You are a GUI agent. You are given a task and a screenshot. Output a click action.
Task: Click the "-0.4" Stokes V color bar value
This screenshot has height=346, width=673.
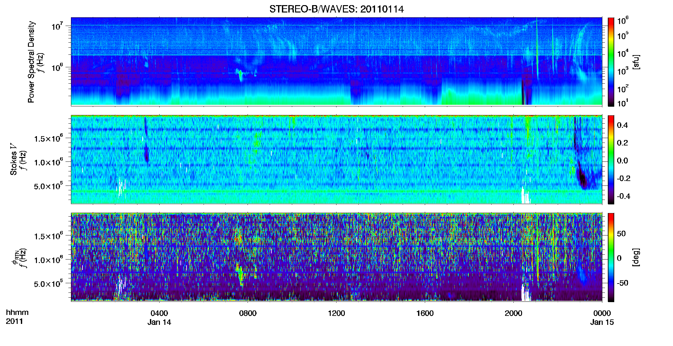(624, 196)
